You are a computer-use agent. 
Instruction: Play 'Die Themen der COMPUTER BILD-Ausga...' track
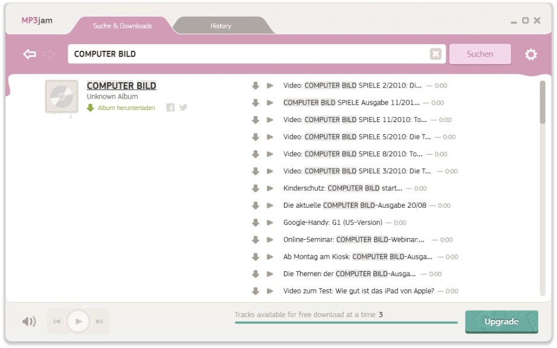tap(270, 274)
